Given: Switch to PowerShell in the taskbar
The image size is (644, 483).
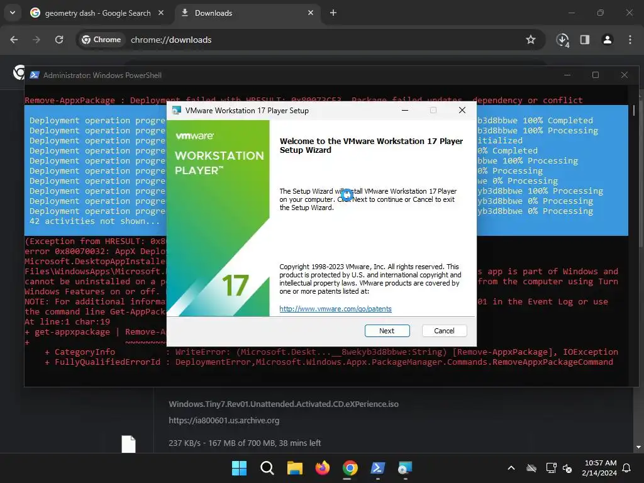Looking at the screenshot, I should [377, 468].
